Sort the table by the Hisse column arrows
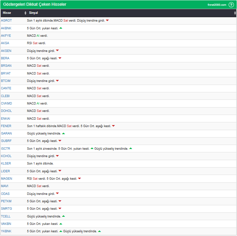This screenshot has height=236, width=237. [25, 13]
